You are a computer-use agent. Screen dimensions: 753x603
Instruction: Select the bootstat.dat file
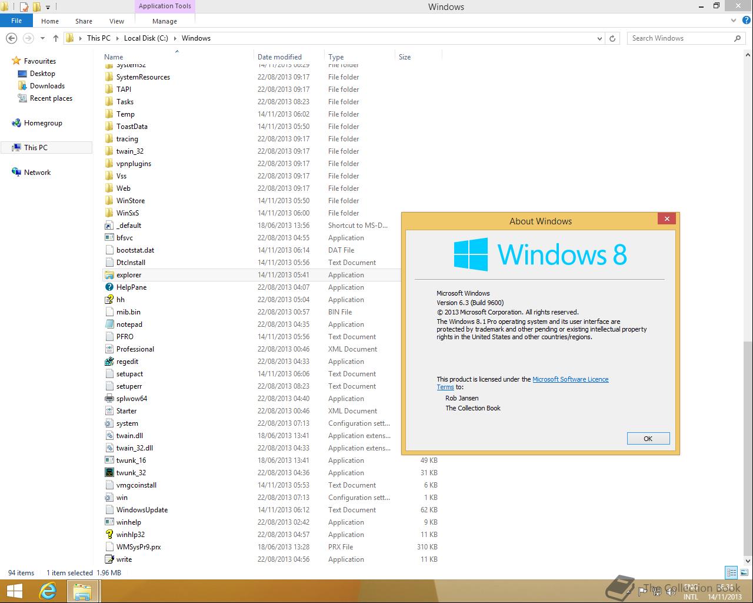tap(135, 250)
